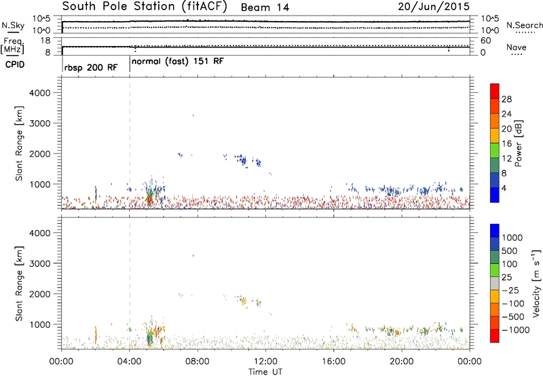
Task: Pick the bottom red swatch below -1000 m/s
Action: pos(495,336)
